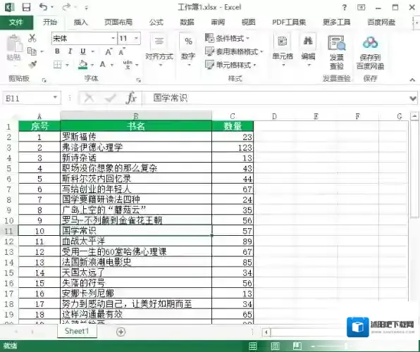This screenshot has width=420, height=352.
Task: Click the Sheet1 tab
Action: click(77, 331)
